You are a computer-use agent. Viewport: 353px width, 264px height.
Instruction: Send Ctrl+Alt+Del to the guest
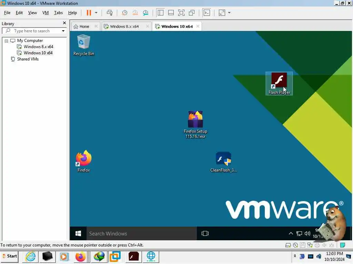click(110, 13)
